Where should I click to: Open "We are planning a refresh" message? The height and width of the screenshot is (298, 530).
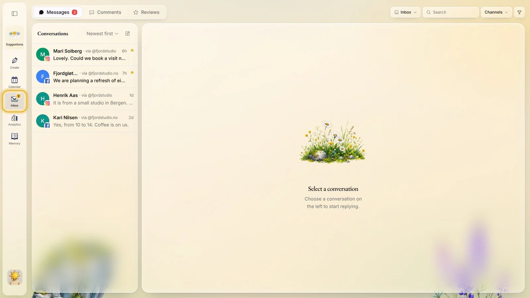(89, 80)
